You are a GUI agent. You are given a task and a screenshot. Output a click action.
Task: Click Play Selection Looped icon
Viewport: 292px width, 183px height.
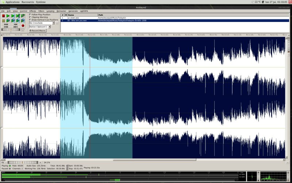pos(13,20)
